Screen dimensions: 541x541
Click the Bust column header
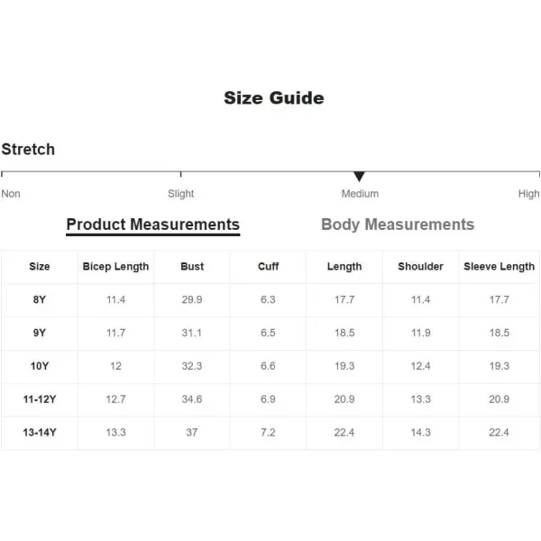pyautogui.click(x=192, y=266)
